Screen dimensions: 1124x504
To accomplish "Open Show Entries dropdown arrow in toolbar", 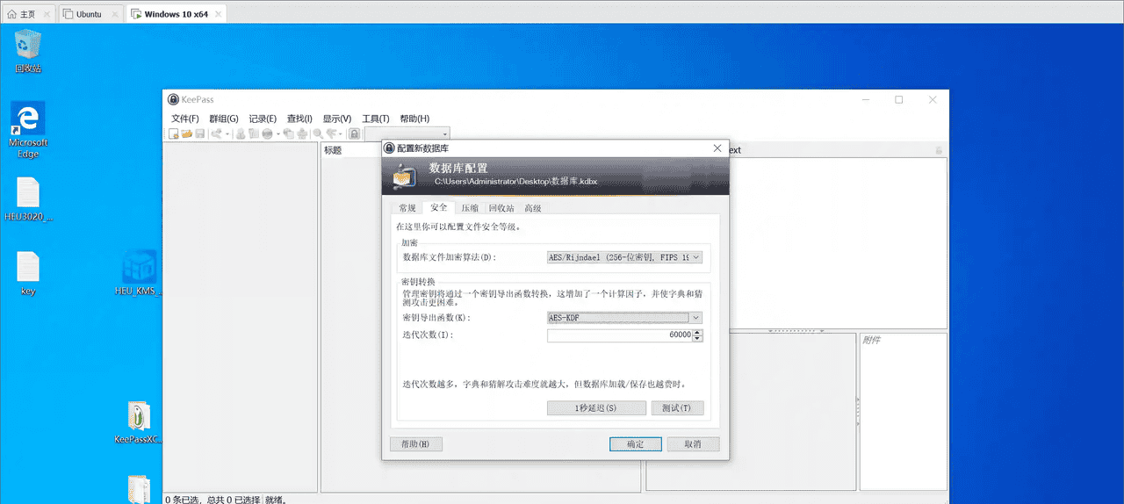I will click(x=341, y=133).
